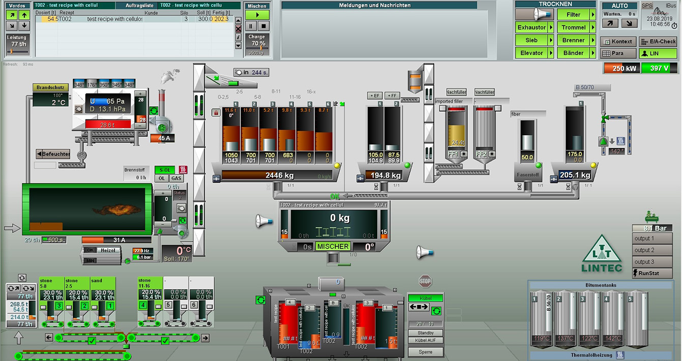
Task: Toggle the right conveyor belt checkbox
Action: (164, 341)
